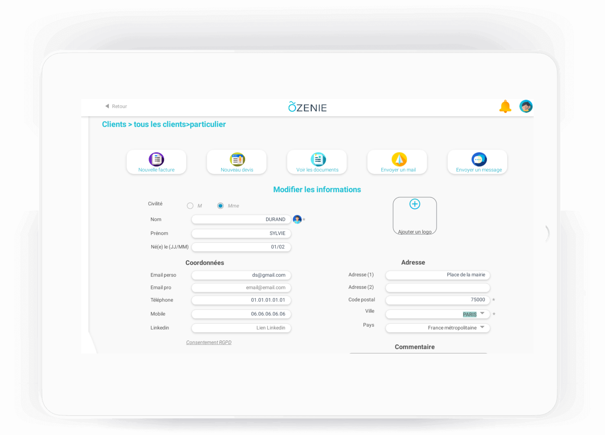605x435 pixels.
Task: Click the Mobile field
Action: click(x=241, y=314)
